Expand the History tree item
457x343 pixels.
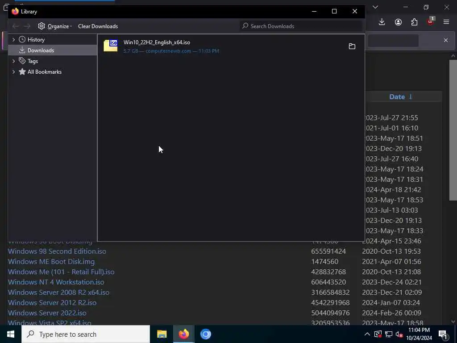click(13, 40)
